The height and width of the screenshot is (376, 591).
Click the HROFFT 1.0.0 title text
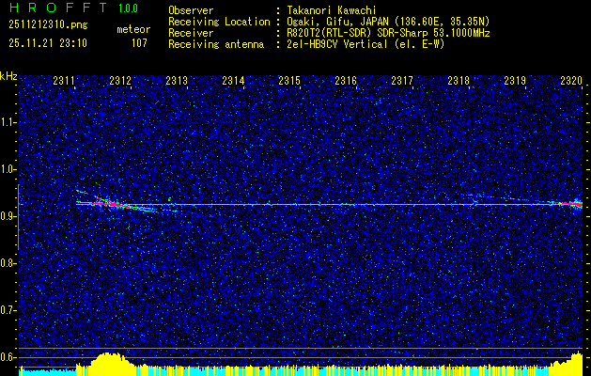pyautogui.click(x=73, y=8)
